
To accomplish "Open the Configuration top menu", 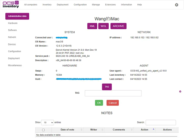I will (x=80, y=5).
